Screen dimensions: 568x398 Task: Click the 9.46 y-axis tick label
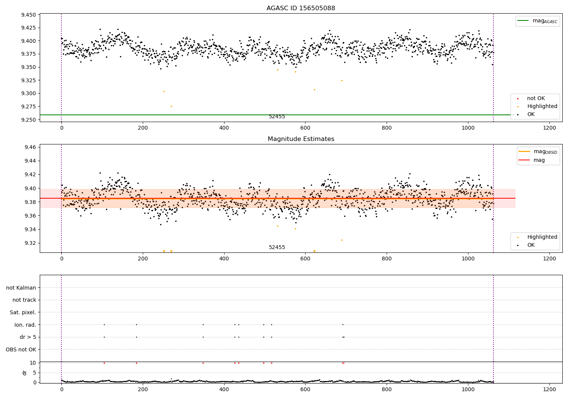point(30,147)
